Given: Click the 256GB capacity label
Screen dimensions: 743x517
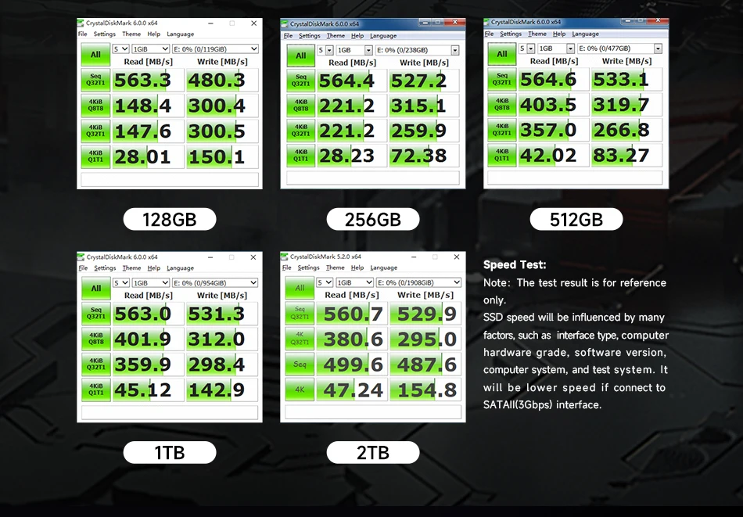Looking at the screenshot, I should (x=373, y=220).
